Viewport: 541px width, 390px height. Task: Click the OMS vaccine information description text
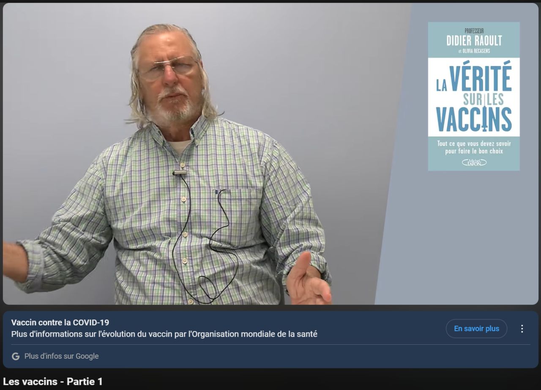(164, 334)
